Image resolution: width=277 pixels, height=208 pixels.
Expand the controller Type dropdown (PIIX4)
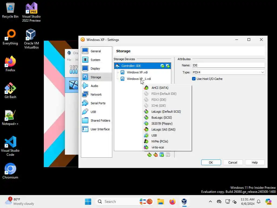click(x=228, y=72)
